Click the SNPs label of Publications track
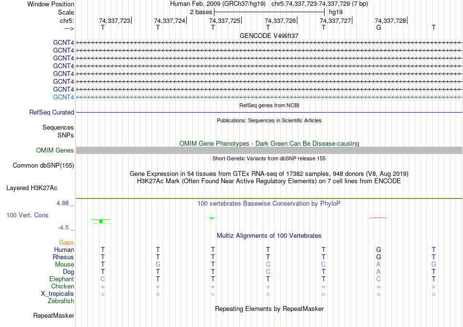The image size is (463, 327). tap(66, 135)
